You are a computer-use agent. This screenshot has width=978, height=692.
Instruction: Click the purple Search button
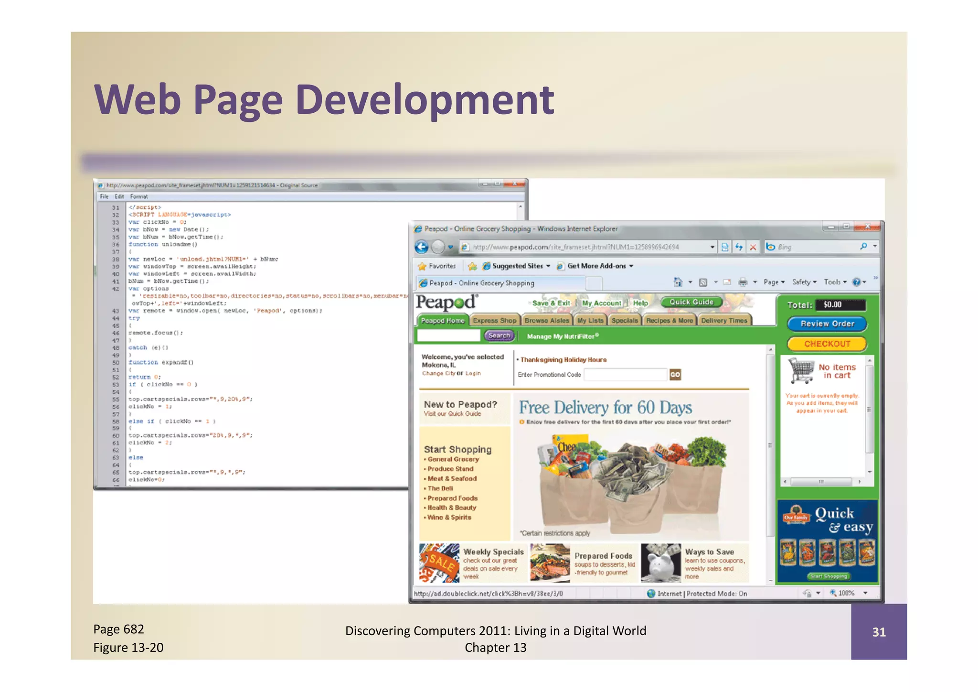click(x=500, y=335)
